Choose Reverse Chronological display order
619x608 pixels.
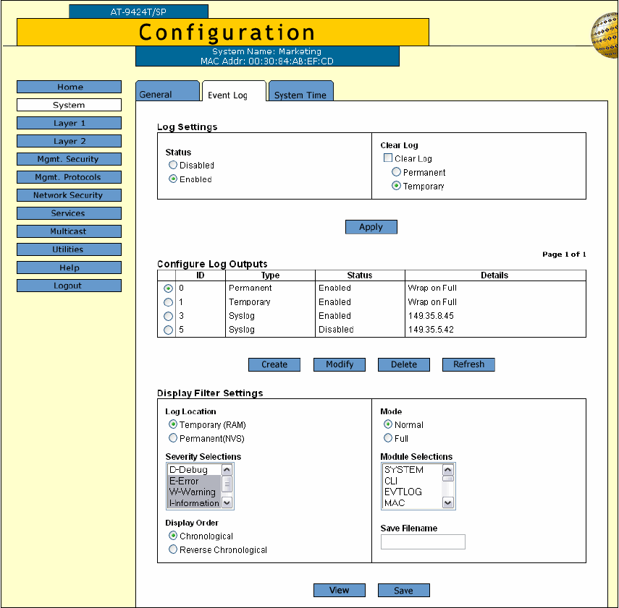pos(173,550)
